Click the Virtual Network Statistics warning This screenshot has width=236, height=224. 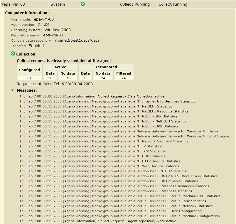click(x=116, y=206)
